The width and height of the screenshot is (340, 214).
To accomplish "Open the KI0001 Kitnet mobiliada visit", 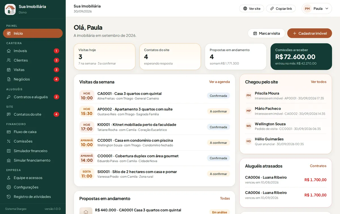I will point(154,127).
